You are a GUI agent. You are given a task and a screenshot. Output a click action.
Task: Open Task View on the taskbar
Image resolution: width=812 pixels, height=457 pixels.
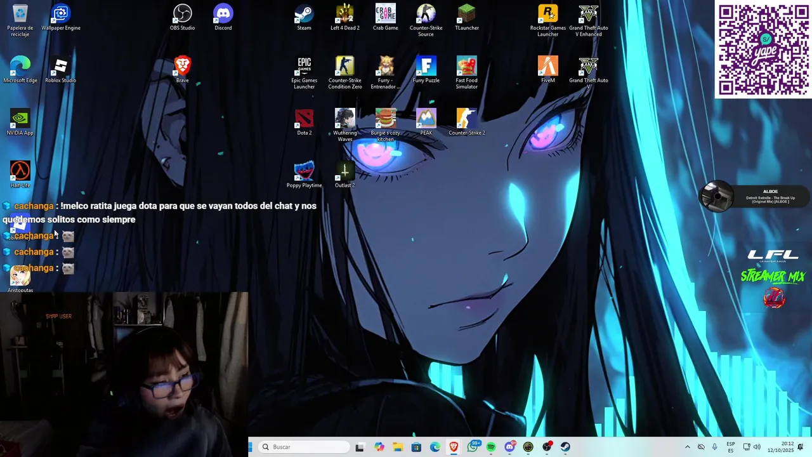360,447
